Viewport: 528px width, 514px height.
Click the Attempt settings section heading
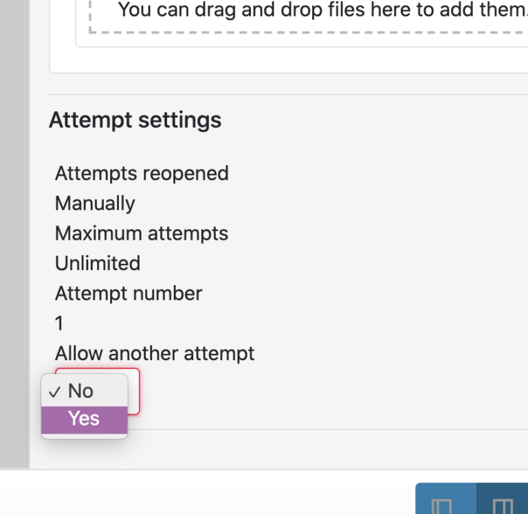135,120
